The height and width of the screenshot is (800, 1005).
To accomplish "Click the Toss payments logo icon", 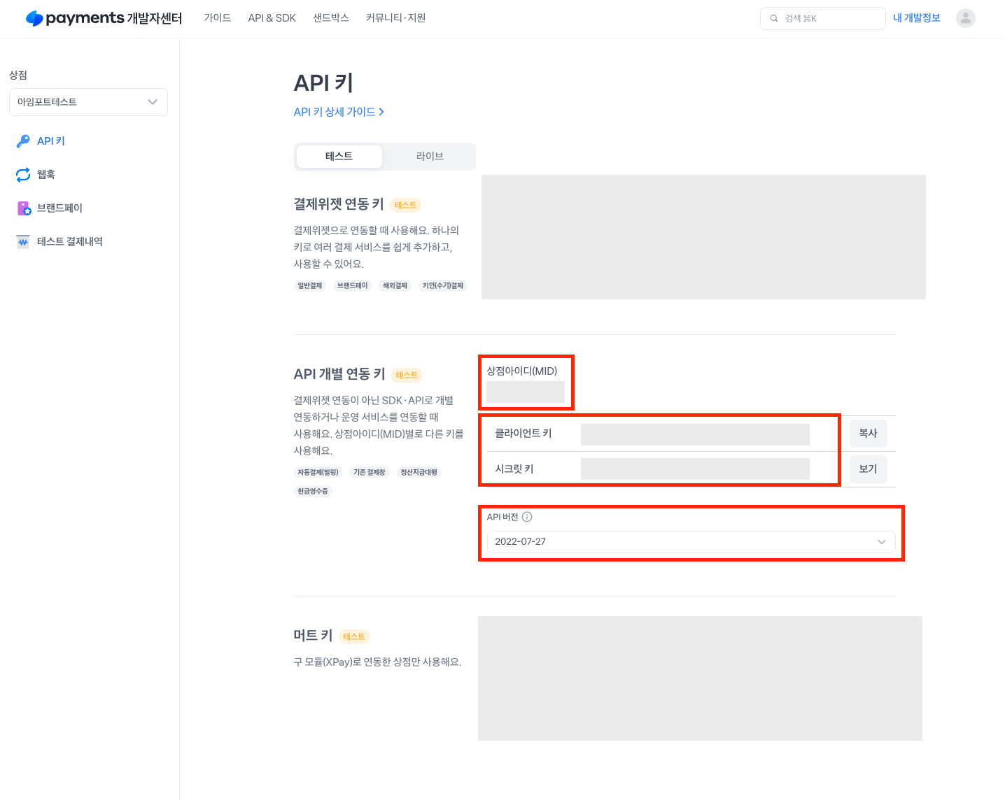I will 34,18.
